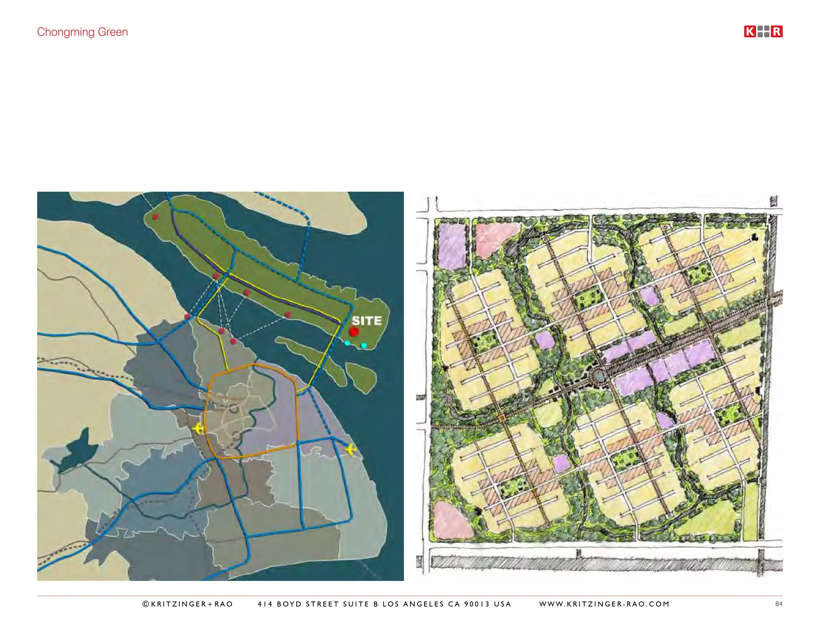This screenshot has width=820, height=633.
Task: Click the left cyan dot below the SITE marker
Action: click(347, 343)
